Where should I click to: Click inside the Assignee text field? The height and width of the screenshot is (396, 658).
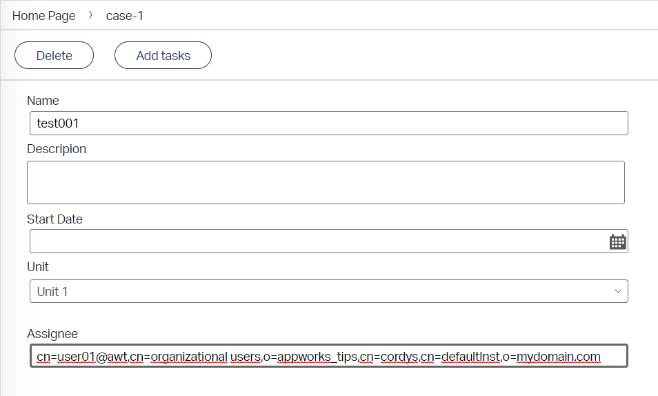coord(328,356)
